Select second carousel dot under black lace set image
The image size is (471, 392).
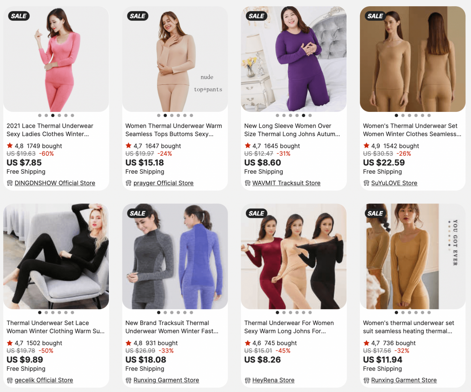(46, 312)
